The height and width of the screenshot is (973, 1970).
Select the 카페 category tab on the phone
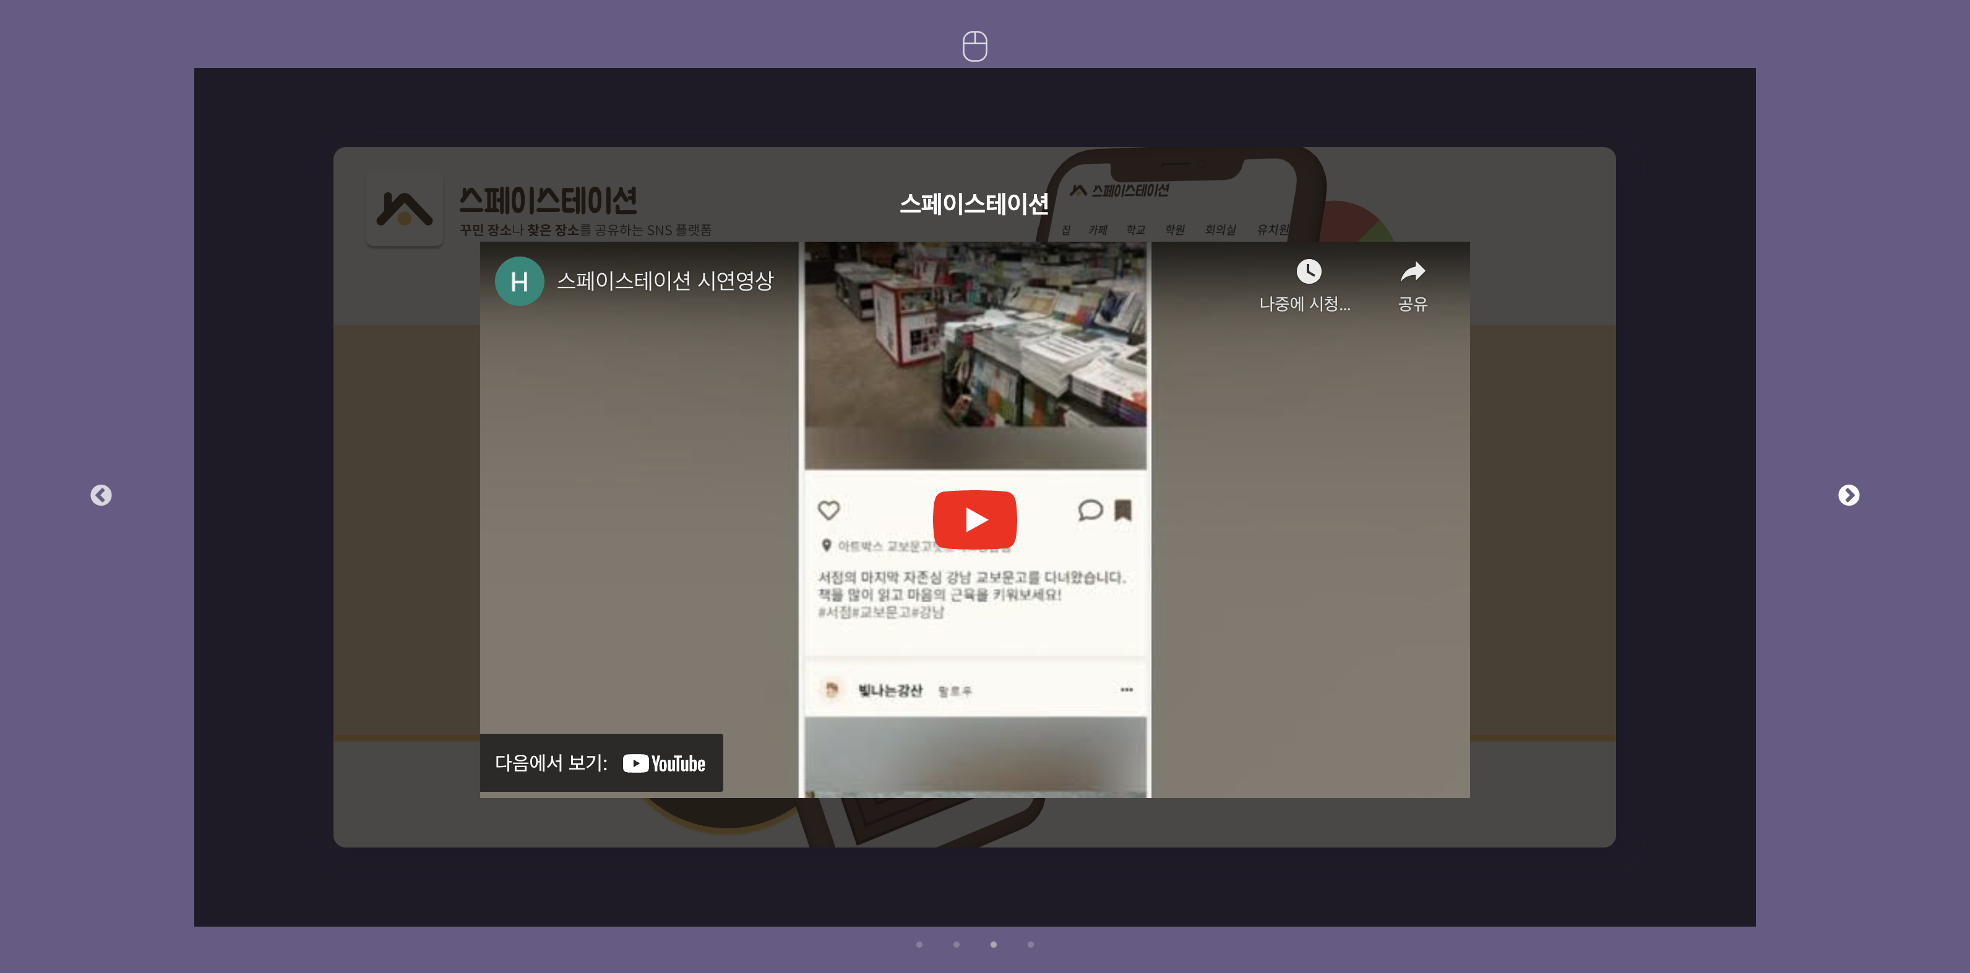point(1098,229)
